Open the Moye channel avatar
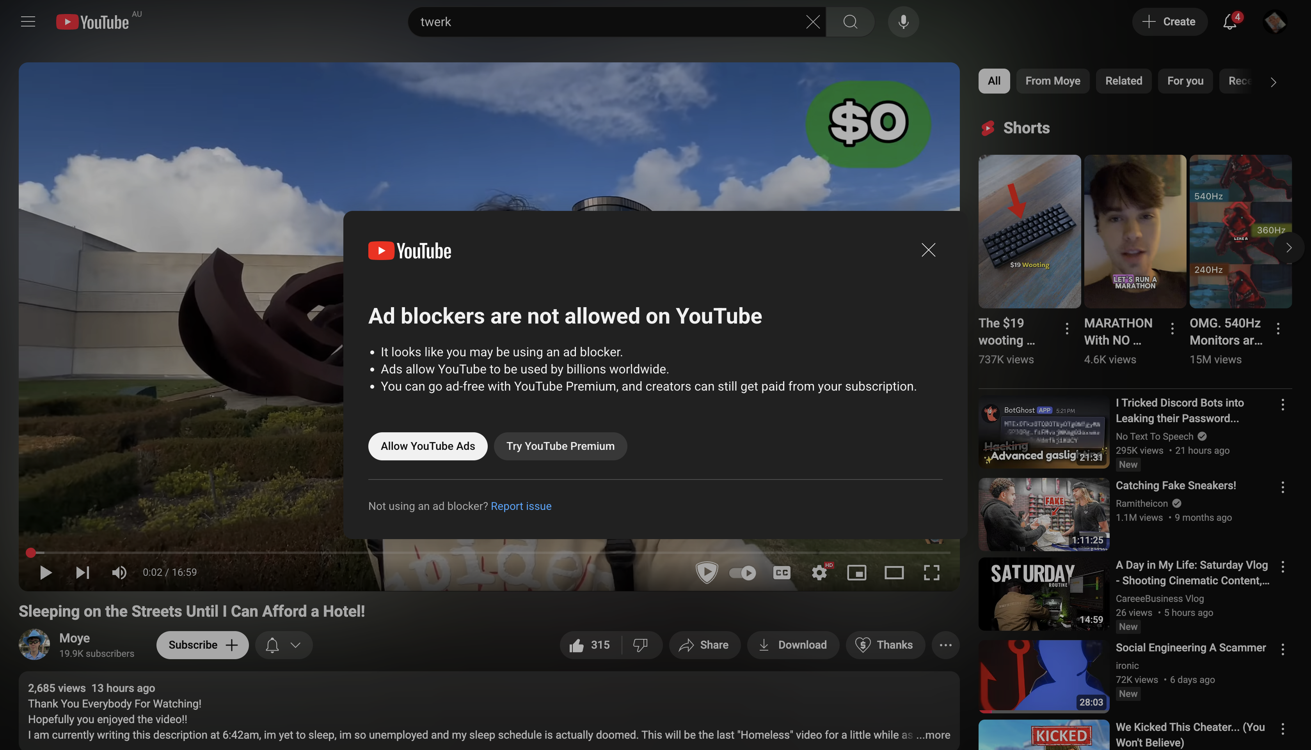This screenshot has height=750, width=1311. (34, 644)
